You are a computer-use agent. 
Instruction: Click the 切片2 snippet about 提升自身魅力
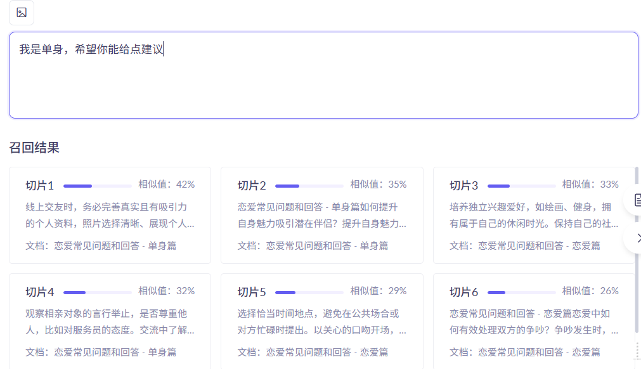click(321, 216)
